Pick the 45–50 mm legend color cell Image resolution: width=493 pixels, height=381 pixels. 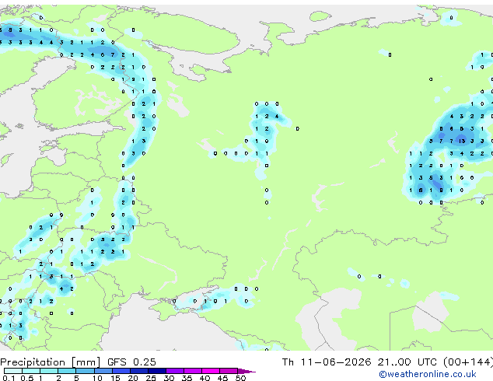229,371
